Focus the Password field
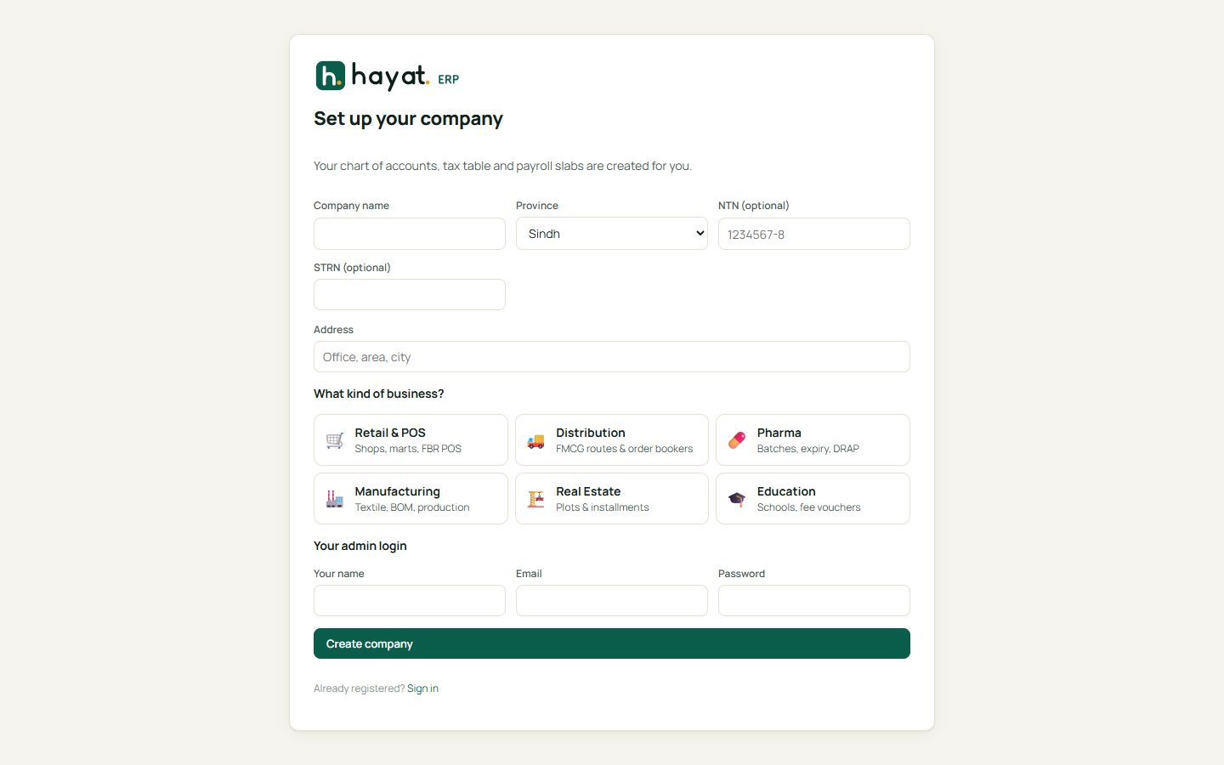The height and width of the screenshot is (765, 1224). click(x=814, y=601)
